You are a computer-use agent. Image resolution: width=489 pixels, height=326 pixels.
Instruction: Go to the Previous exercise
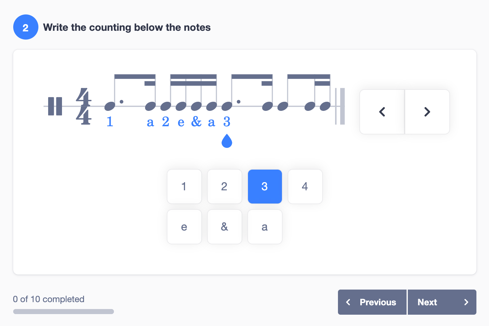tap(372, 302)
